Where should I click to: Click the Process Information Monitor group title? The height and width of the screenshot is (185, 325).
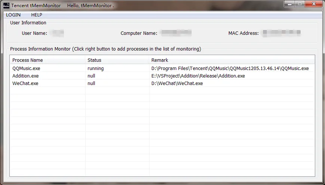tap(106, 49)
